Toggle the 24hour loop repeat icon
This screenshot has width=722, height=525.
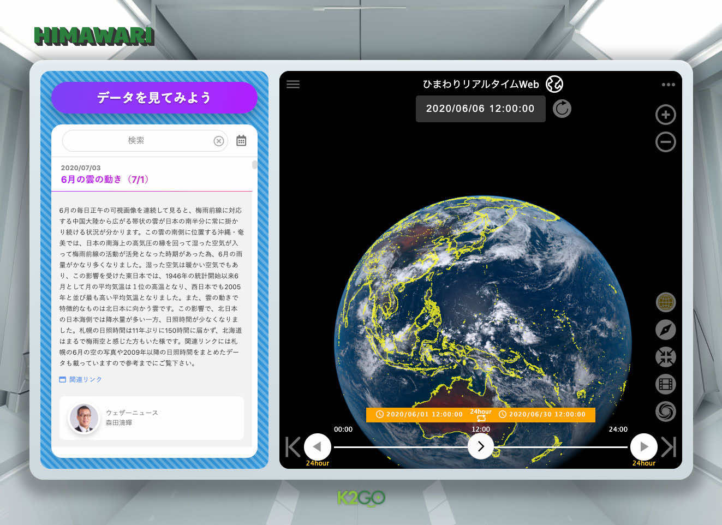pyautogui.click(x=481, y=415)
